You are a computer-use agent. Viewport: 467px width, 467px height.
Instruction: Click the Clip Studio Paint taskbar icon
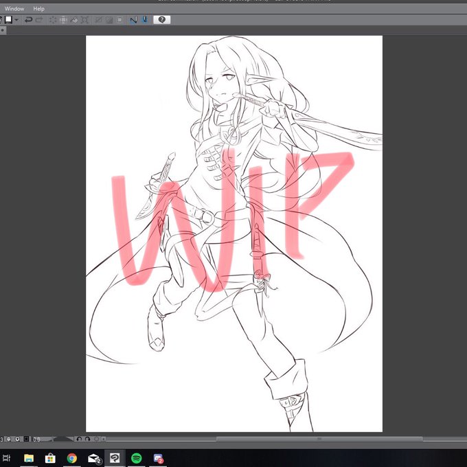(x=115, y=458)
